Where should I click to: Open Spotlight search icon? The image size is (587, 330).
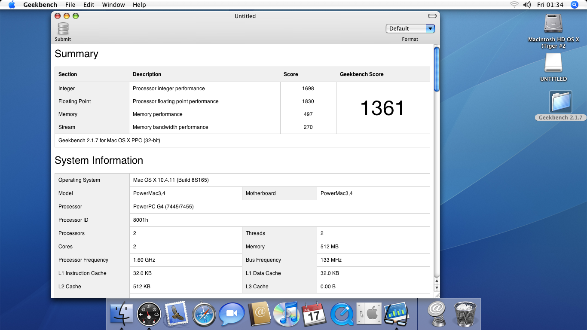pyautogui.click(x=575, y=5)
